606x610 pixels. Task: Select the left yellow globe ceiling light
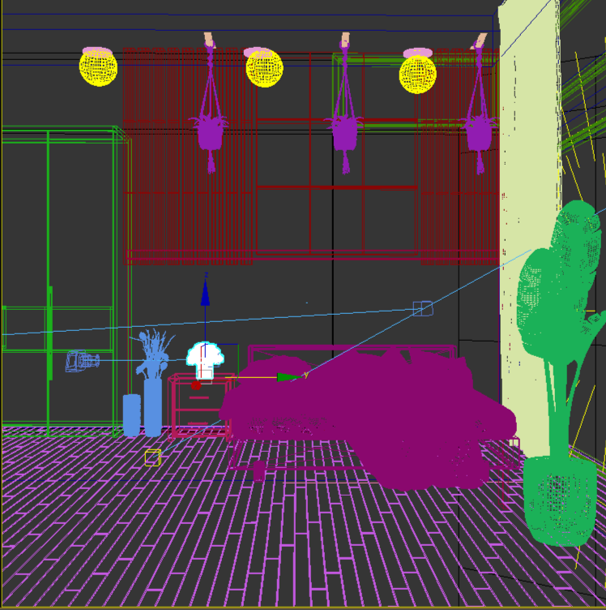(98, 67)
